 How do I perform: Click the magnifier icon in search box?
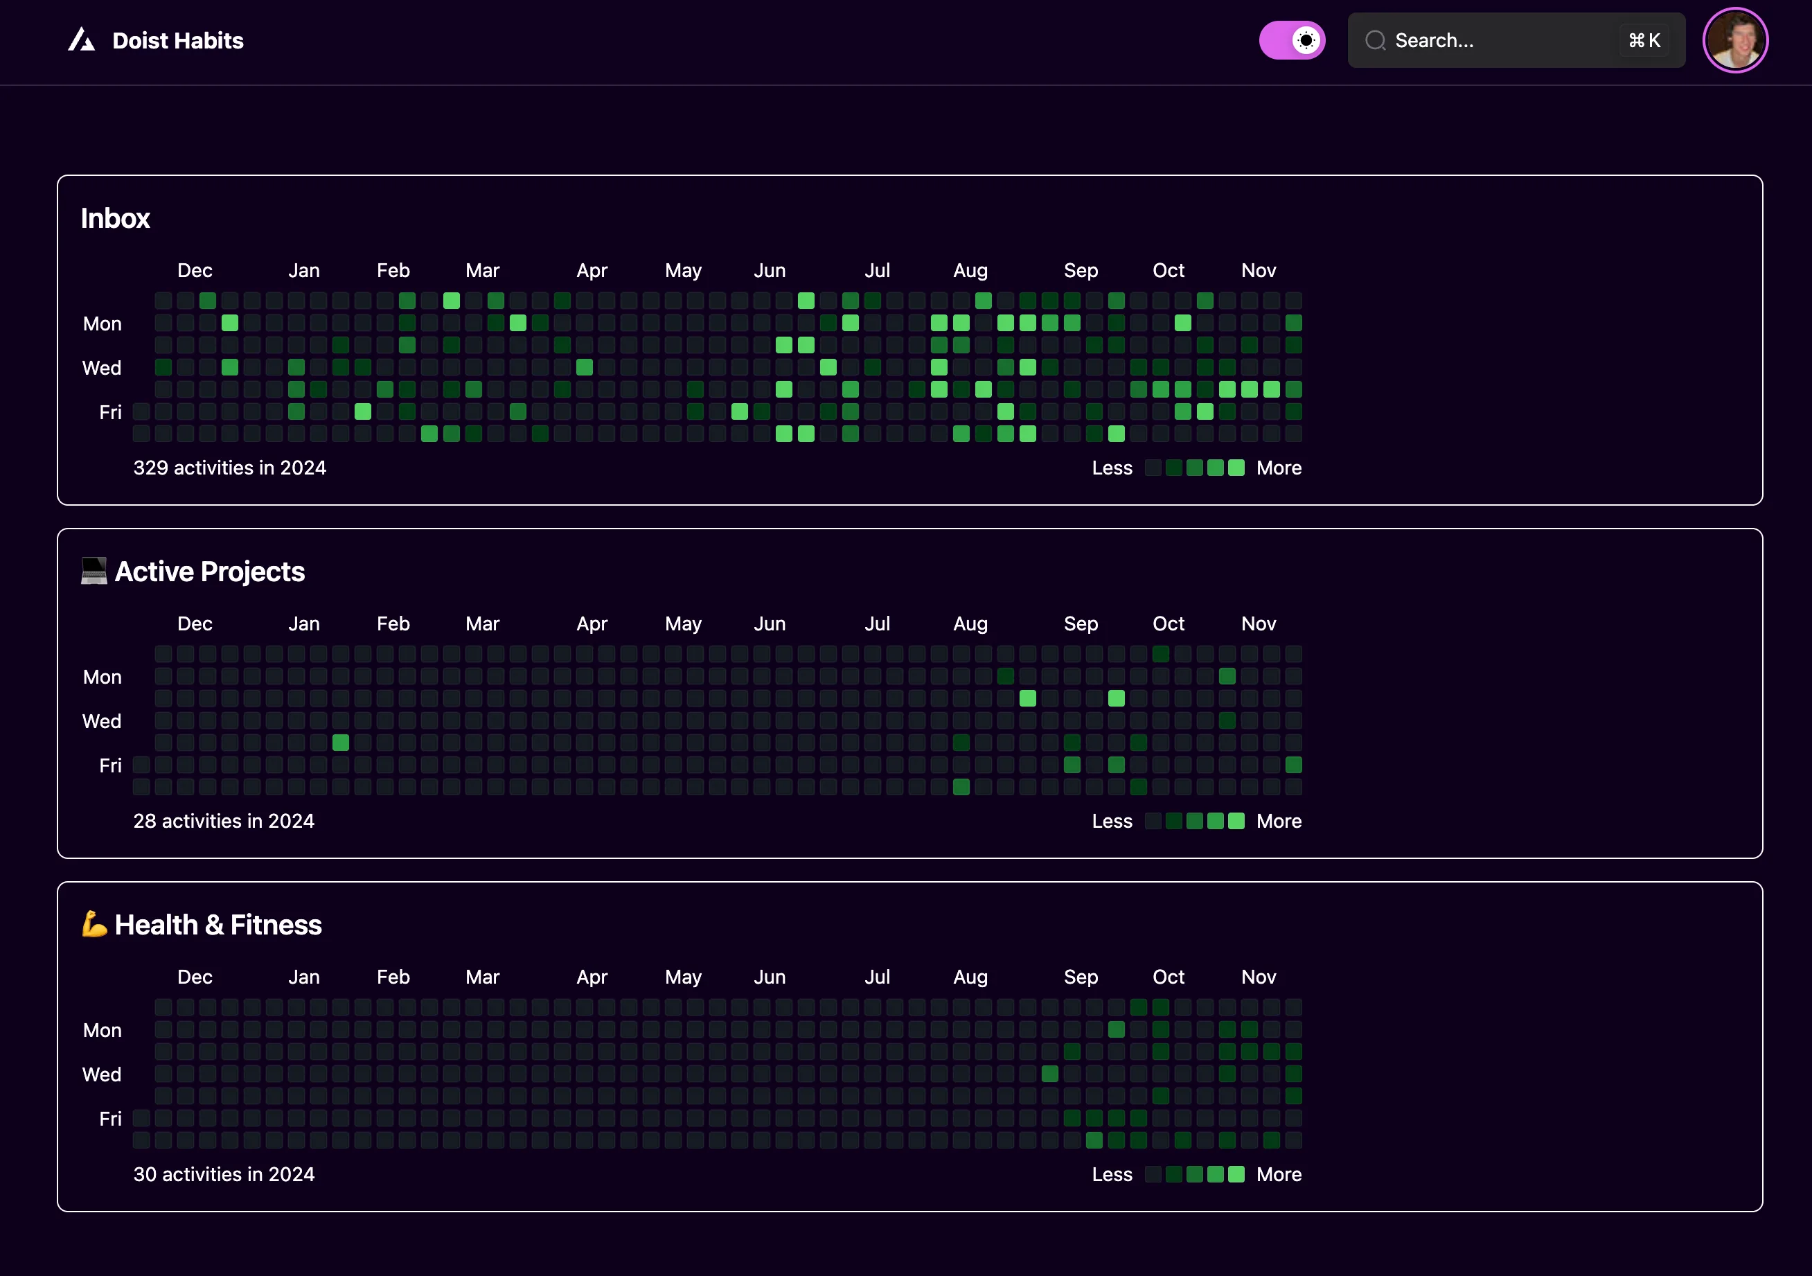point(1375,40)
